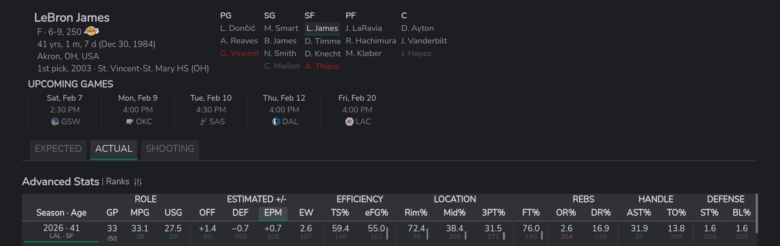This screenshot has height=246, width=780.
Task: Switch to the EXPECTED tab
Action: [x=58, y=149]
